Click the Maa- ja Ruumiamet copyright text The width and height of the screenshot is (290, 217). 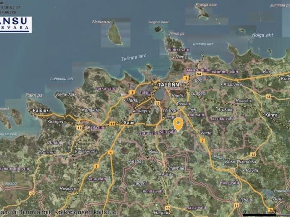(58, 212)
